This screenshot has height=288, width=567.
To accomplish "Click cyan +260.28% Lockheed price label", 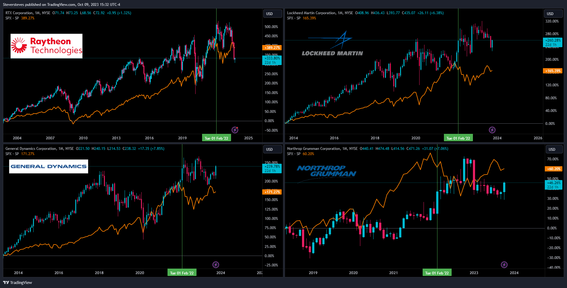I will [x=553, y=42].
